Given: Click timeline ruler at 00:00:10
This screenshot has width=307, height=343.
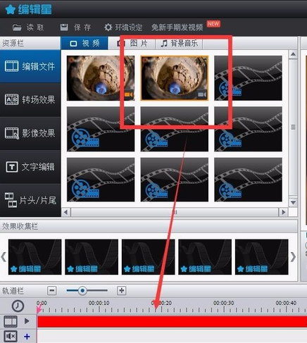Looking at the screenshot, I should point(99,304).
